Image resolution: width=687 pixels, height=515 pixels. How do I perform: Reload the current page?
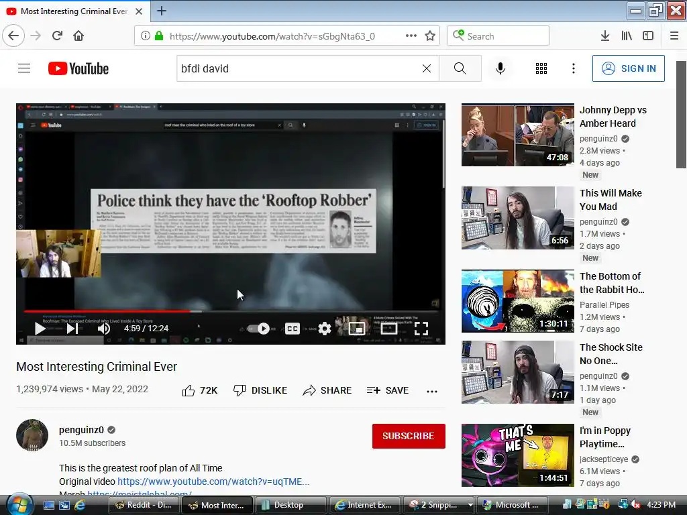coord(57,36)
